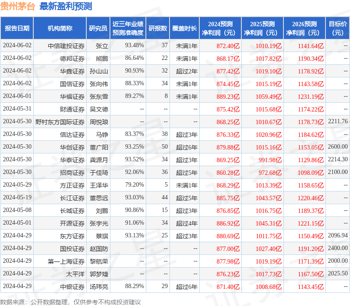Click researcher name 于佳琦
Screen dimensions: 350x306
click(99, 173)
